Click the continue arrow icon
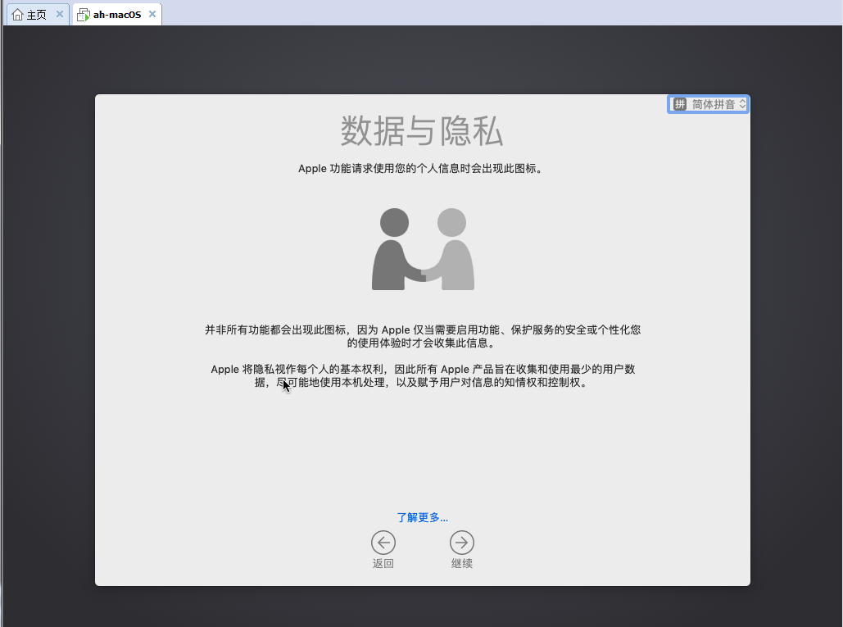 click(x=462, y=543)
